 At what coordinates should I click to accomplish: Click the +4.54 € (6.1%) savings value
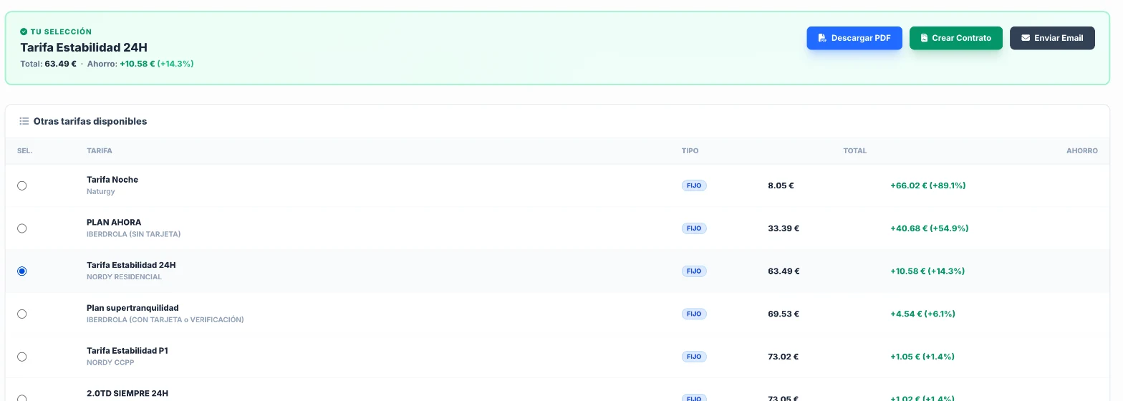[x=923, y=314]
